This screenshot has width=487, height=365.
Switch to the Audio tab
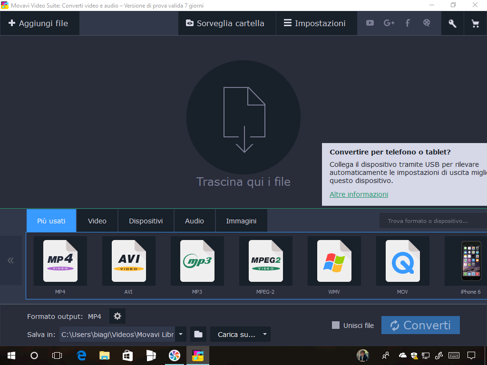pyautogui.click(x=195, y=221)
